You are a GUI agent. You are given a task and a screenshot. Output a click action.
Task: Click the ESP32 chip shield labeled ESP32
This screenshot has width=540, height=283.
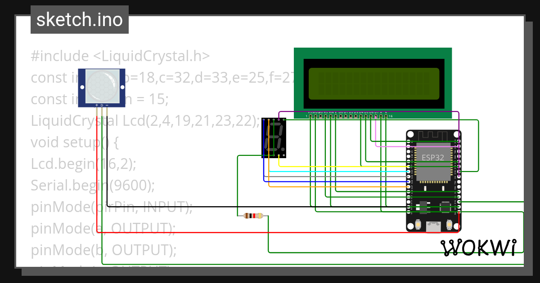click(433, 157)
